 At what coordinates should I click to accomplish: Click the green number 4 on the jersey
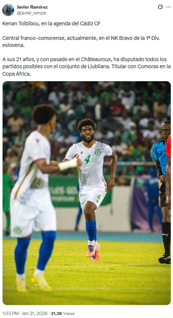[x=87, y=159]
